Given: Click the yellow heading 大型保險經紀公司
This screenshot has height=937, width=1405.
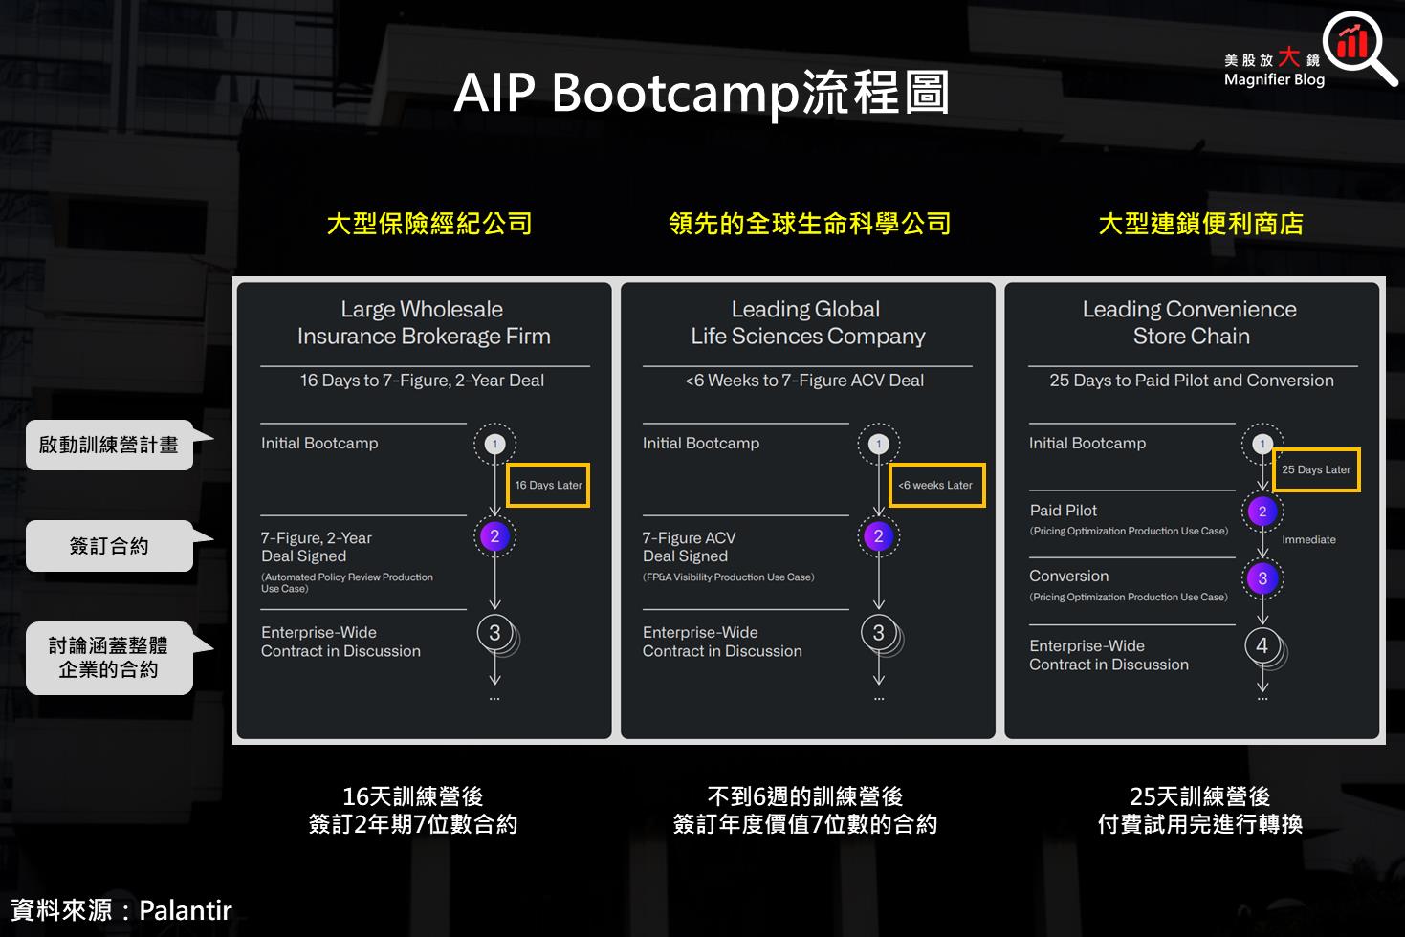Looking at the screenshot, I should click(429, 224).
